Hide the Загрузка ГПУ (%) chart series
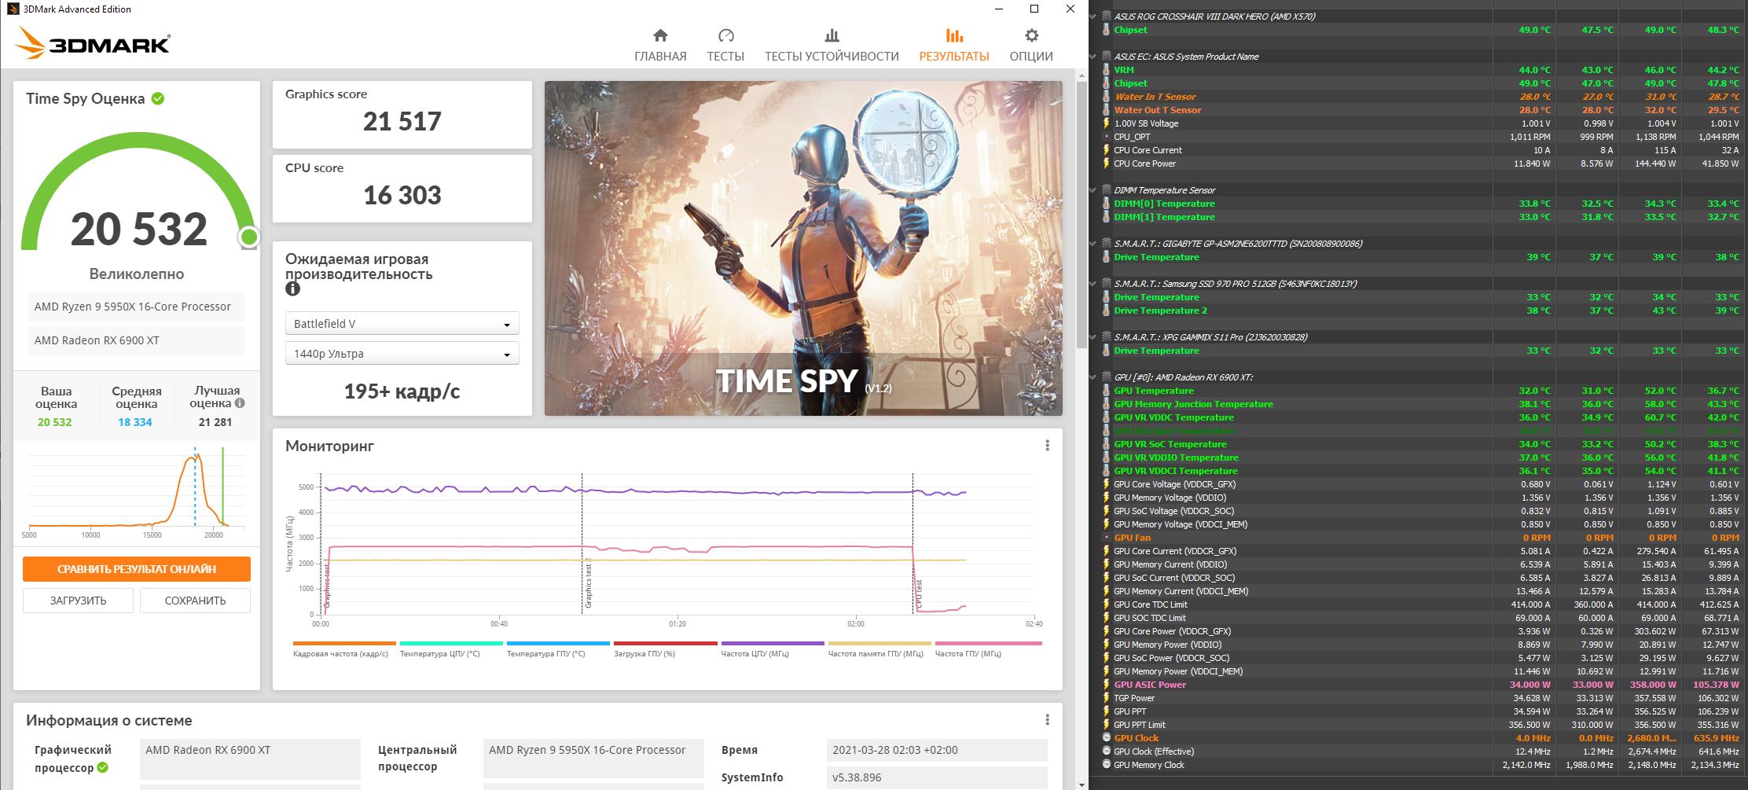The width and height of the screenshot is (1748, 790). [x=665, y=643]
